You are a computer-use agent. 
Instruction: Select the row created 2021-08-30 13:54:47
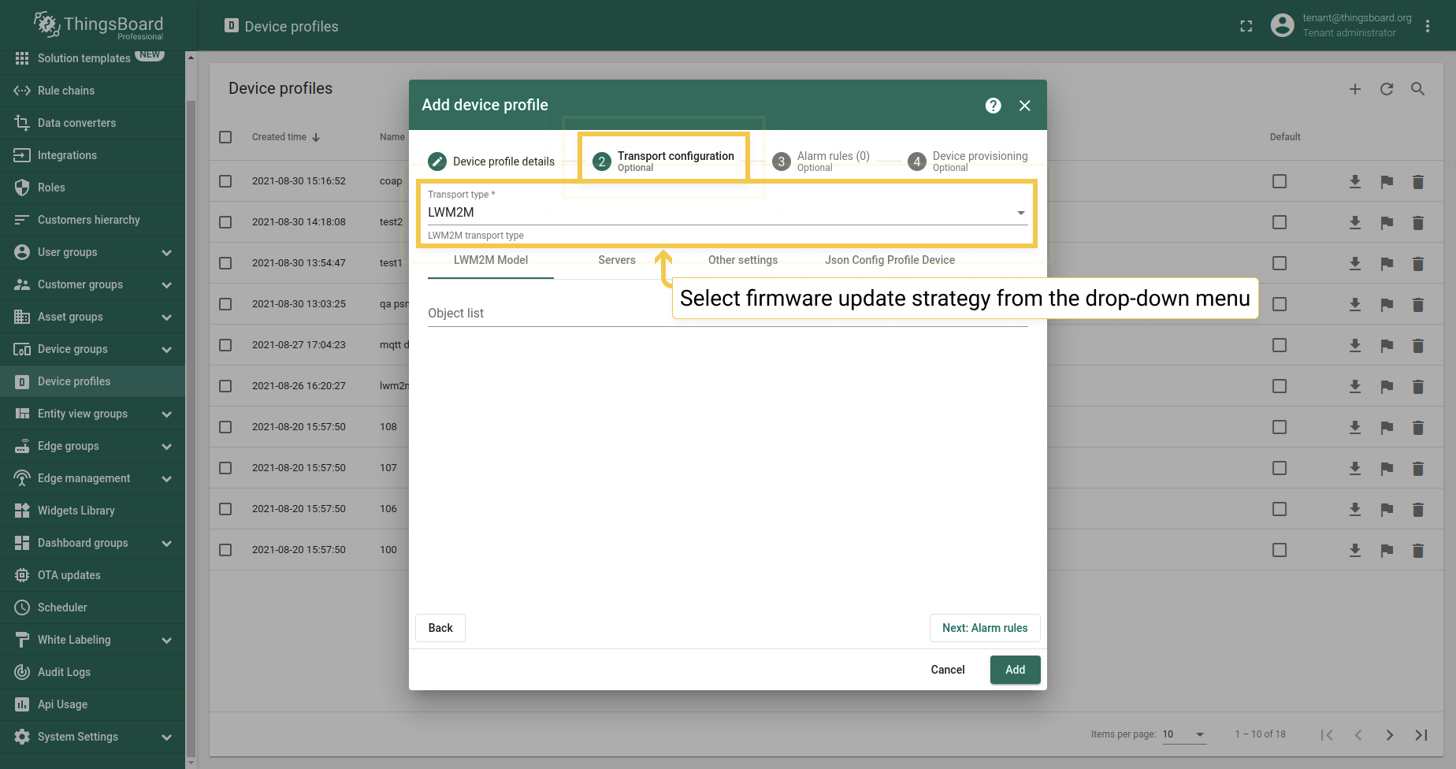coord(225,263)
